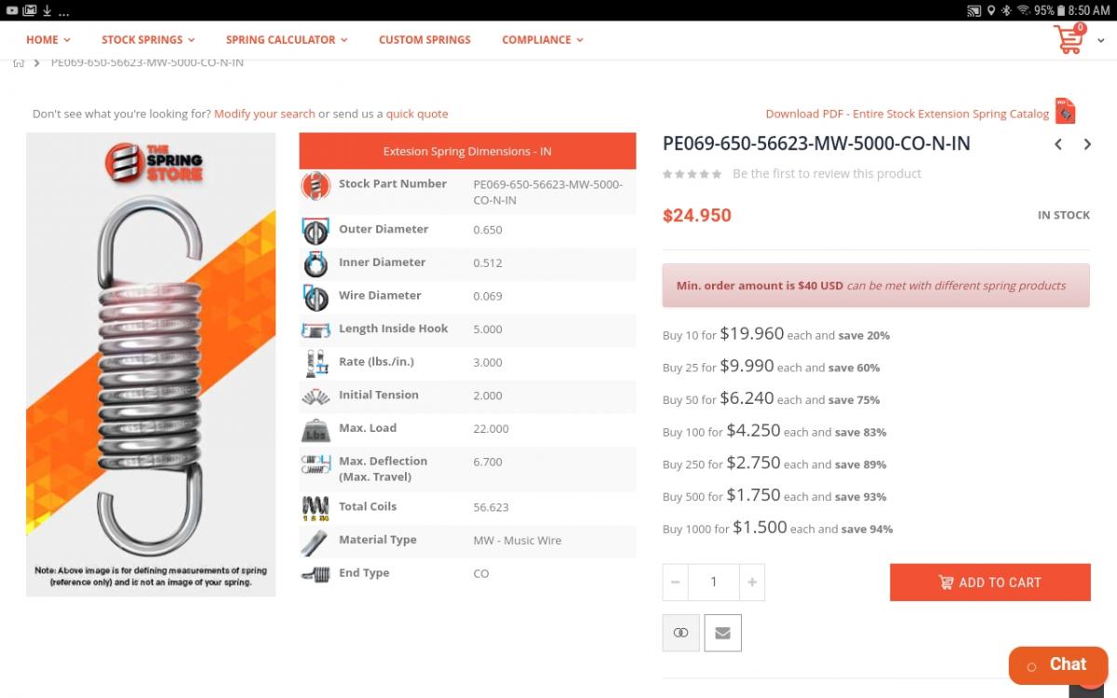Click the spring product image

[x=151, y=365]
